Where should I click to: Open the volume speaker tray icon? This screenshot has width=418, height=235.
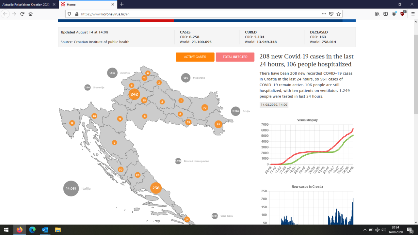point(384,230)
